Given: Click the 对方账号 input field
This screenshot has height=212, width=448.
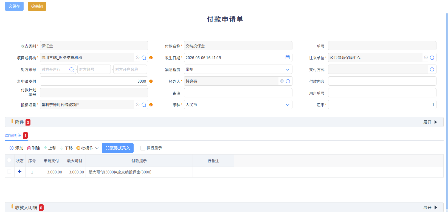Looking at the screenshot, I should point(94,69).
